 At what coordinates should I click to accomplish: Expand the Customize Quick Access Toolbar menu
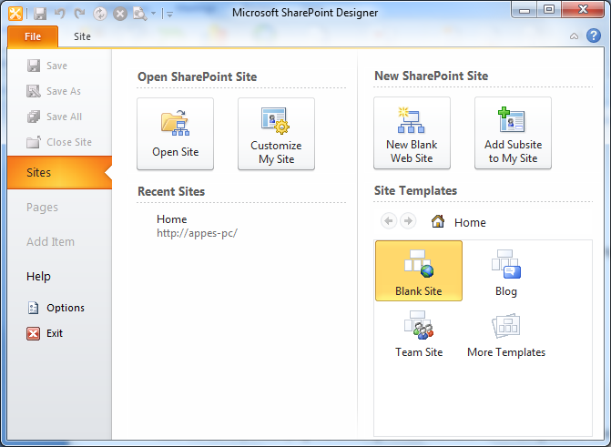coord(170,13)
